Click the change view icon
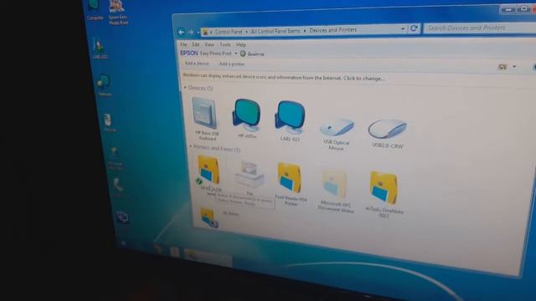The image size is (536, 301). [x=502, y=67]
